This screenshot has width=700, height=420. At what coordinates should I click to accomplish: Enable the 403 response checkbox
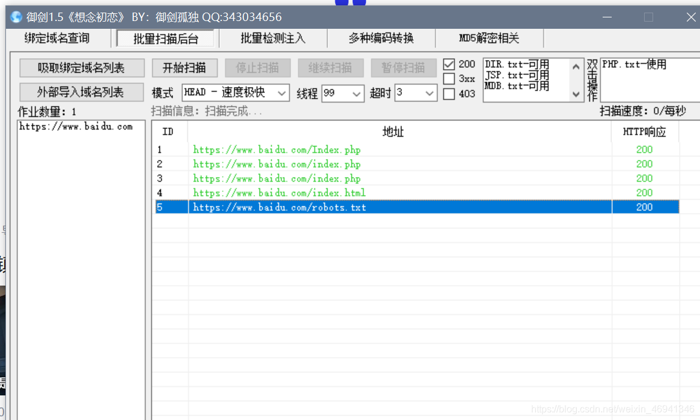(x=449, y=94)
